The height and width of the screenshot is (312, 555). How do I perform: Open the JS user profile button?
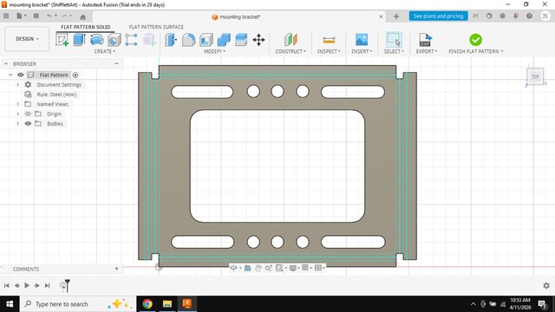tap(545, 16)
